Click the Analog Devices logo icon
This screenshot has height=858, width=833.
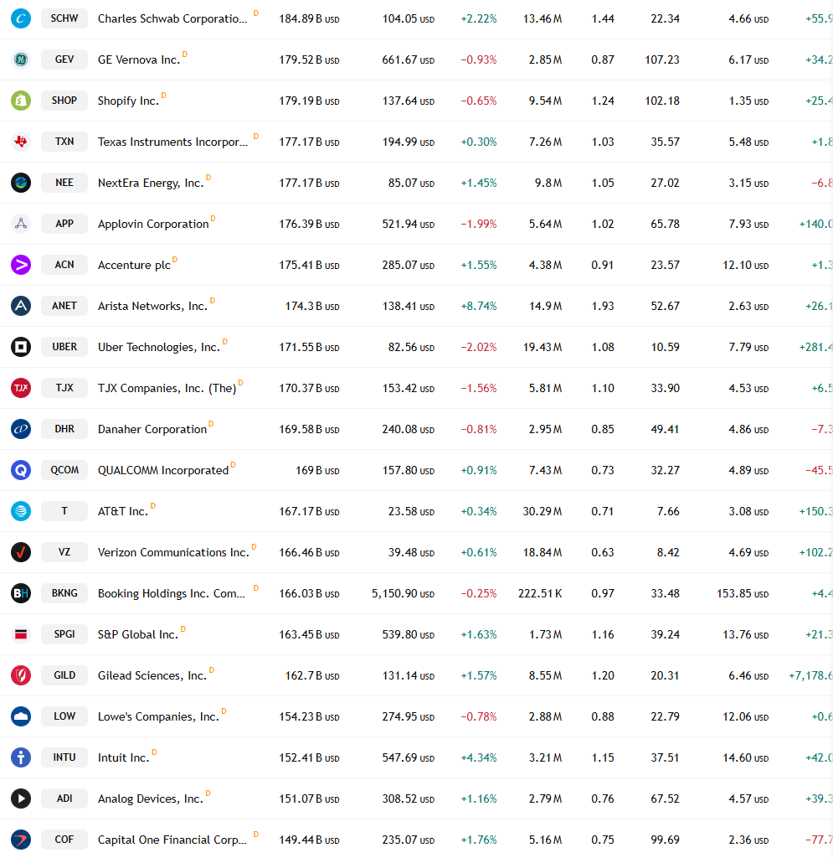tap(21, 799)
